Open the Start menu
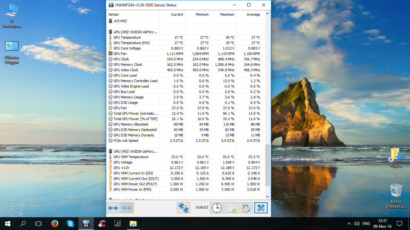The image size is (410, 230). click(x=8, y=224)
